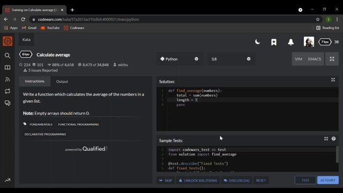Click the Kata tab
Image resolution: width=343 pixels, height=193 pixels.
26,40
